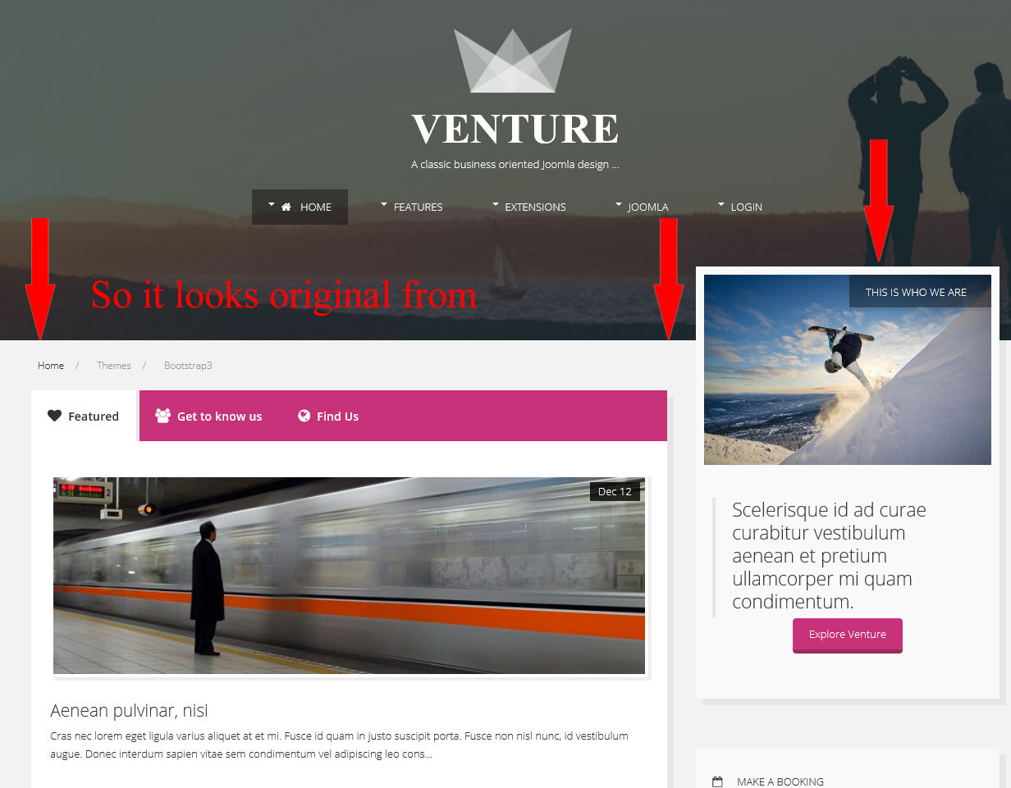Go to the Home breadcrumb link

point(51,366)
